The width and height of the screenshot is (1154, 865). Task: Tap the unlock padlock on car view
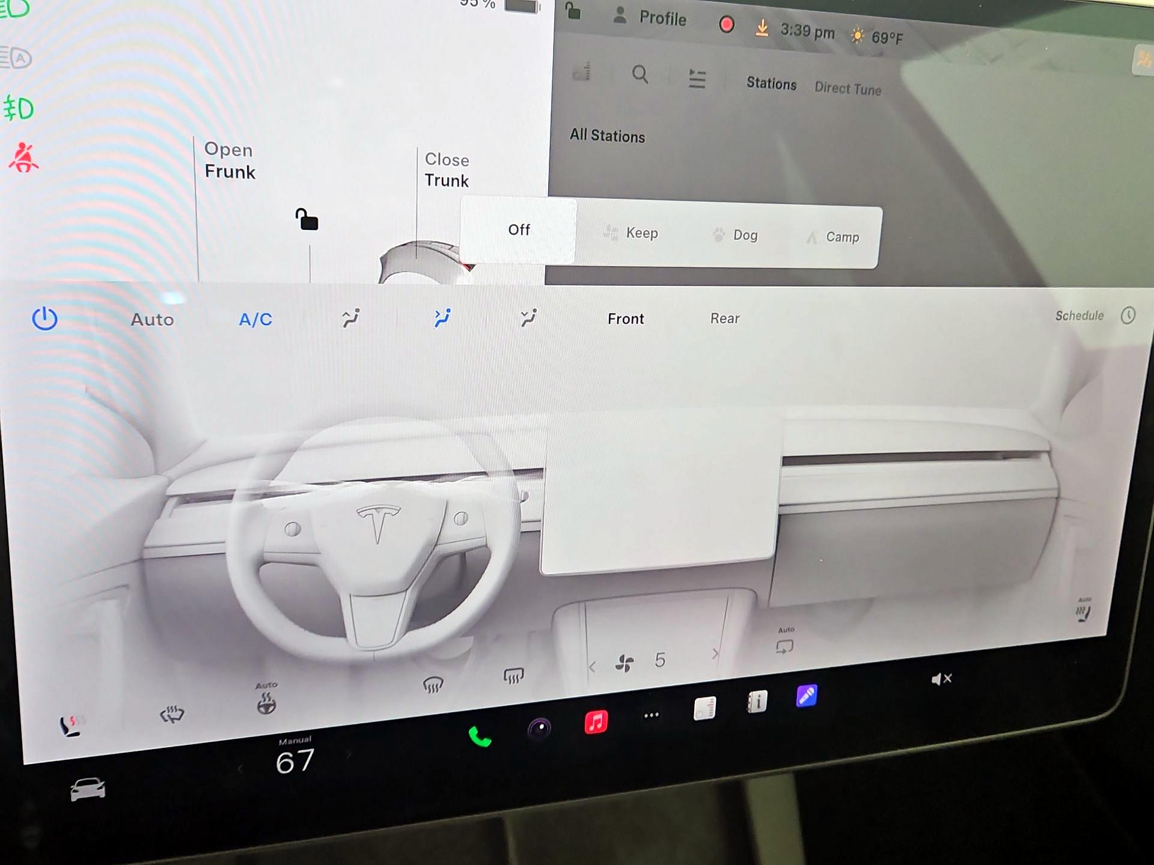[x=307, y=219]
